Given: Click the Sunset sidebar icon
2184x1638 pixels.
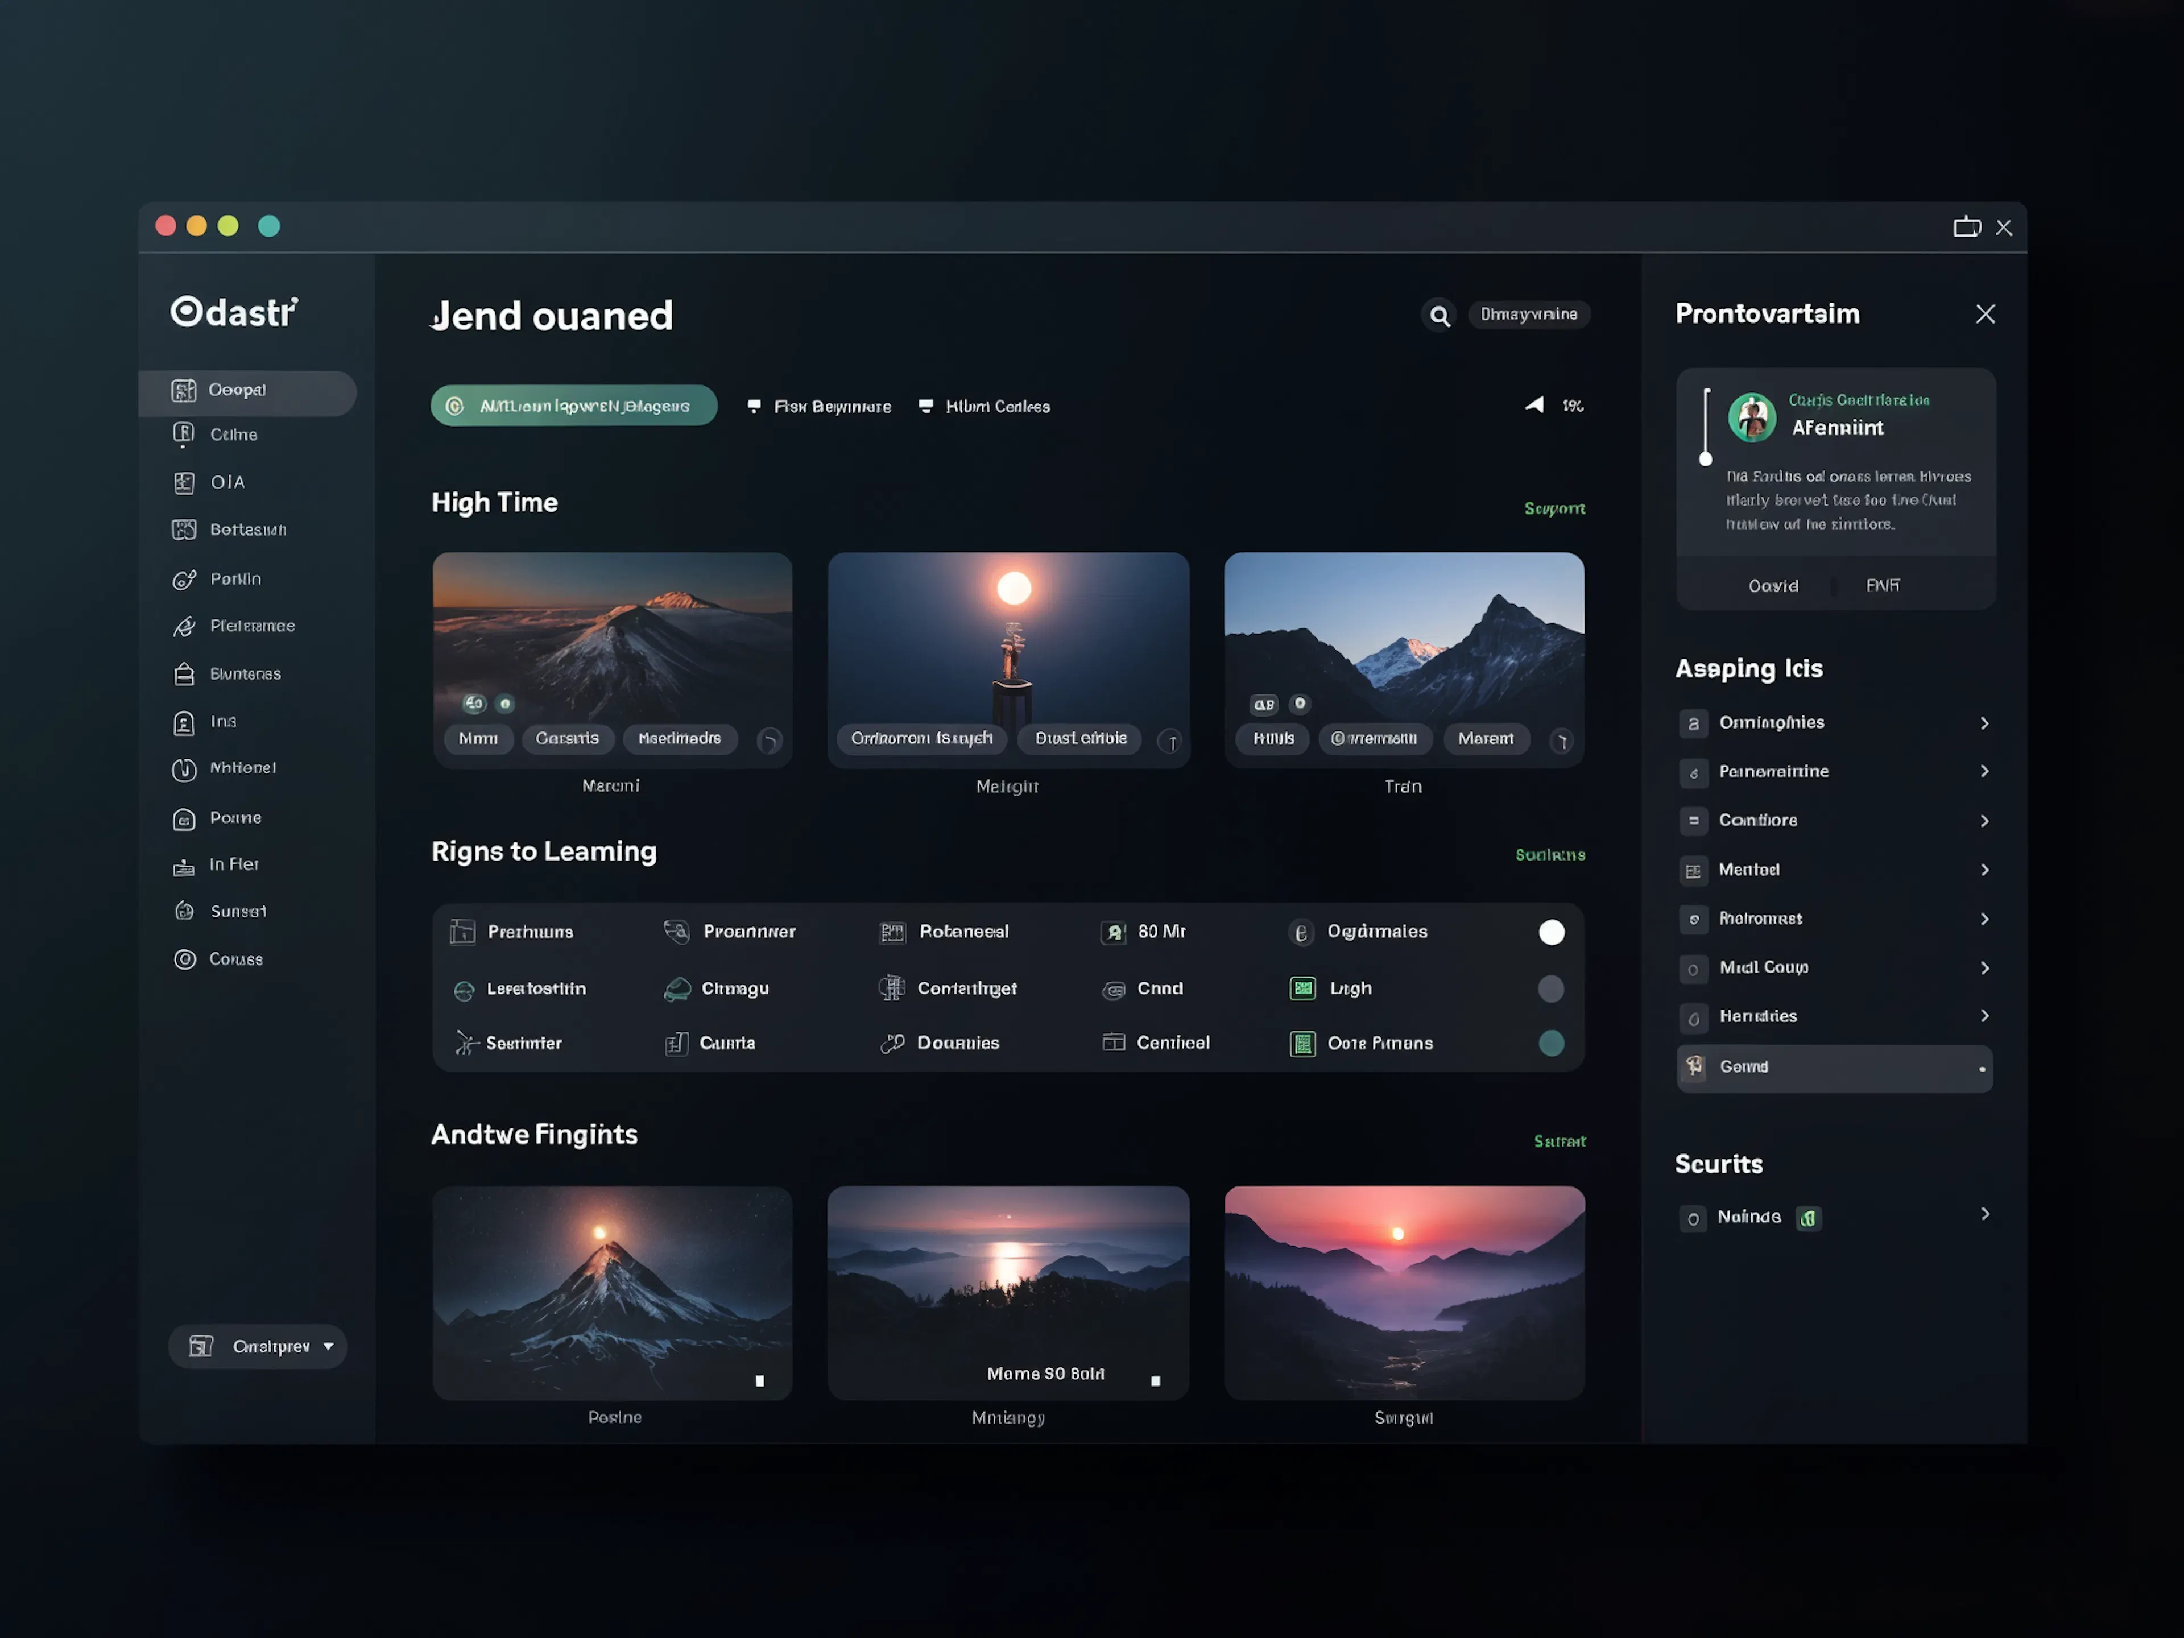Looking at the screenshot, I should tap(184, 911).
